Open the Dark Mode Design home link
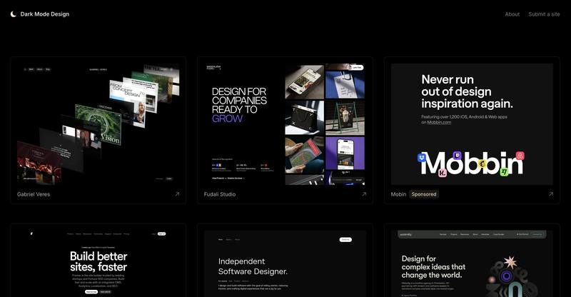The width and height of the screenshot is (571, 297). [40, 14]
